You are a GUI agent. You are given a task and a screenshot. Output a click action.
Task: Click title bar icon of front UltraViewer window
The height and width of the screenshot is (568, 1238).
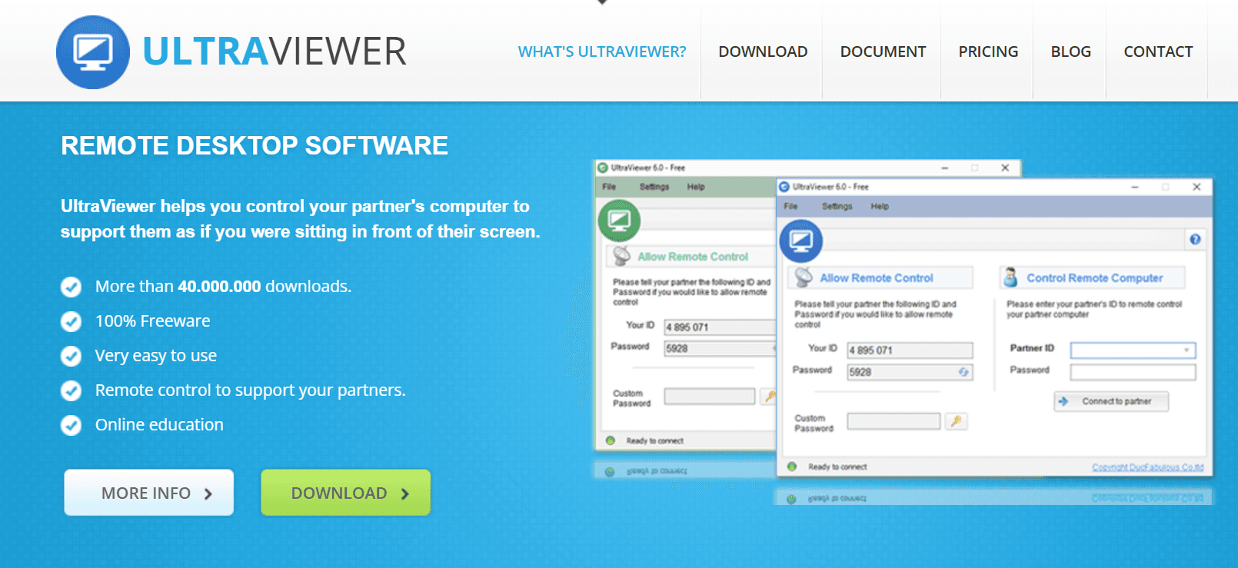point(784,187)
